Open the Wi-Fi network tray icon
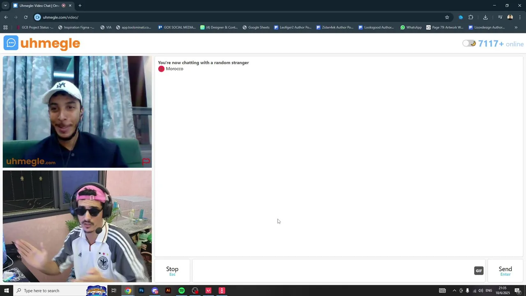Screen dimensions: 526x296 coord(474,291)
